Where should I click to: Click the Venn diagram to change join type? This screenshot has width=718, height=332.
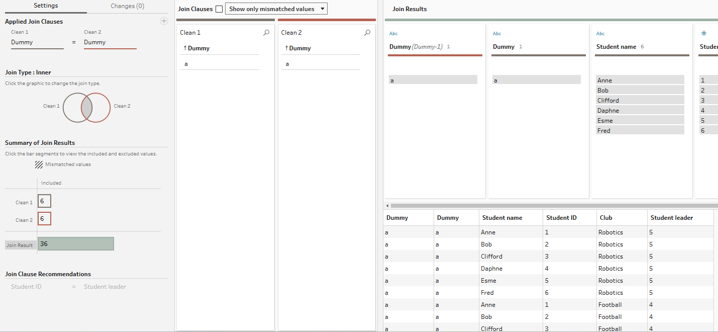tap(86, 107)
